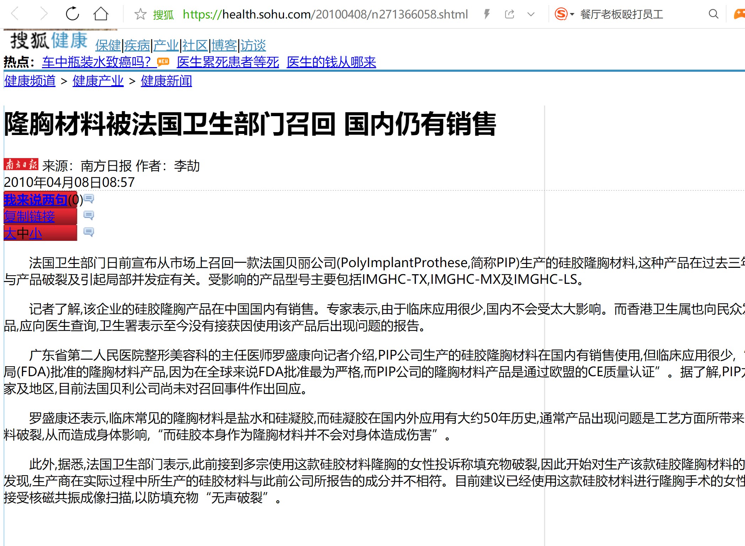Click the 搜狐 site label in address bar
The image size is (745, 546).
click(164, 15)
